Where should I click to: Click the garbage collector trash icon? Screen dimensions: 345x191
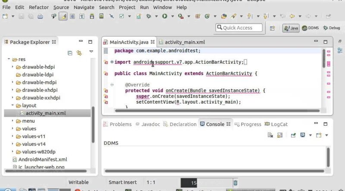pyautogui.click(x=235, y=183)
